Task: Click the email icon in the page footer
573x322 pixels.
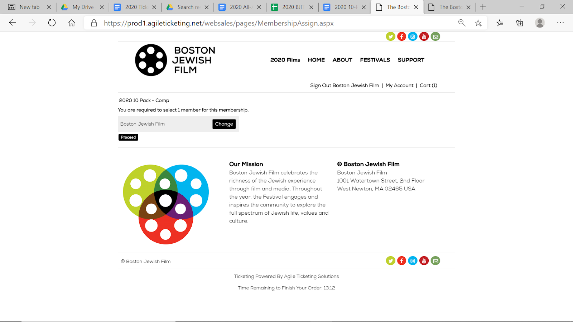Action: [435, 261]
